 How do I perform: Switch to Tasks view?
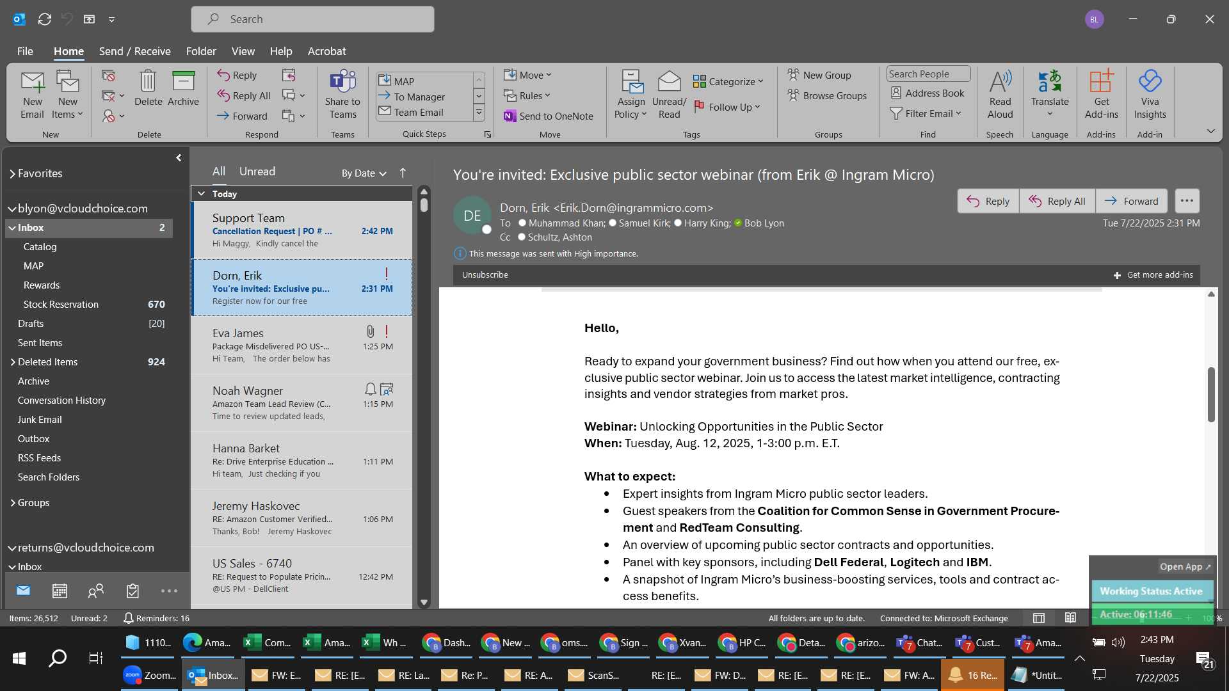coord(133,591)
